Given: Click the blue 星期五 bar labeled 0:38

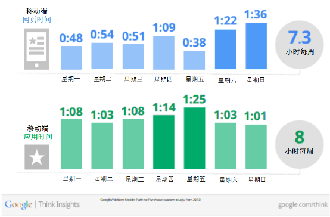Looking at the screenshot, I should pos(194,60).
